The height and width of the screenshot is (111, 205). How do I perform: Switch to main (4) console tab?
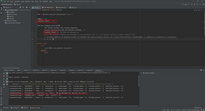click(x=53, y=70)
